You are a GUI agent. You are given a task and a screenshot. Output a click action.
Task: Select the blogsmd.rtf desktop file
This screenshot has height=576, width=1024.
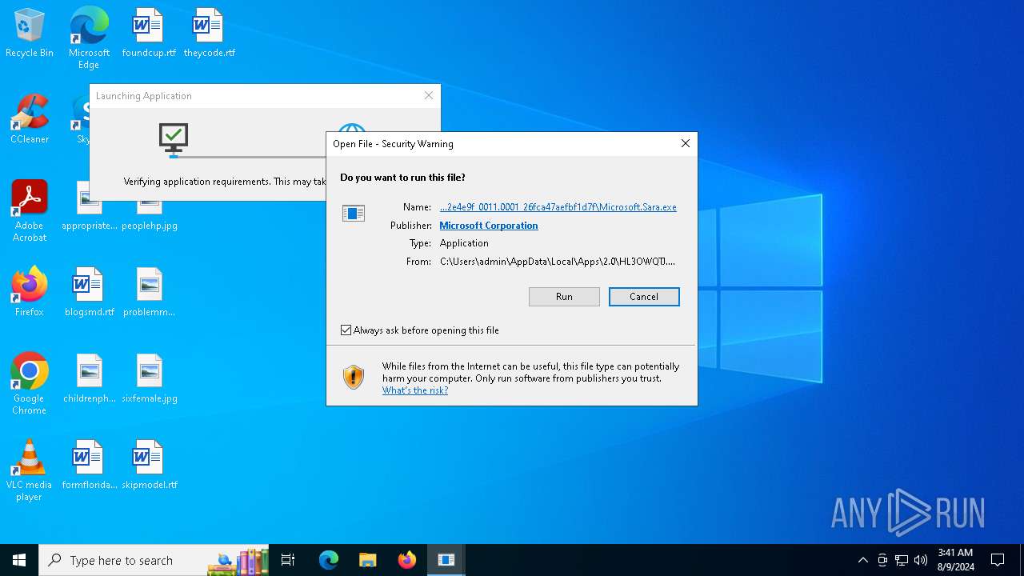[89, 293]
